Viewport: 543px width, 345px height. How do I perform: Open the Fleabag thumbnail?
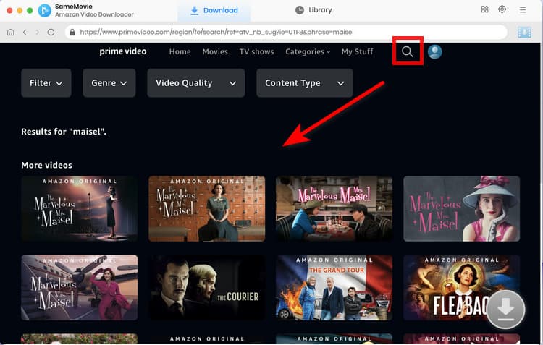pos(462,288)
